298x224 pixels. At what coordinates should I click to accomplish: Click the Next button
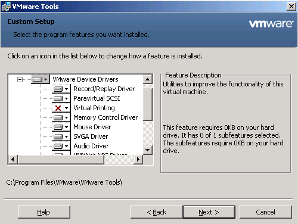pyautogui.click(x=209, y=212)
